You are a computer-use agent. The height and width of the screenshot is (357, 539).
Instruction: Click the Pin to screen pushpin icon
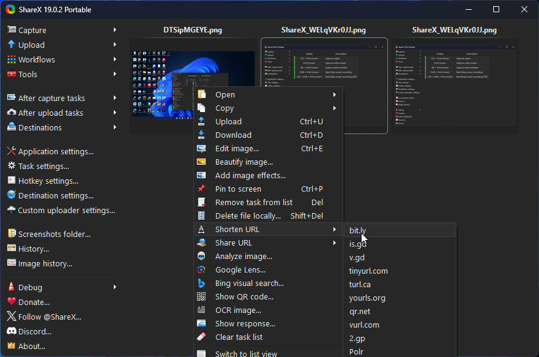point(201,189)
